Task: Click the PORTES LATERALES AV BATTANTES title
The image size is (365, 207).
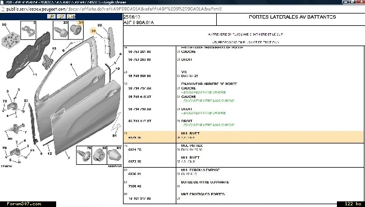Action: click(x=293, y=17)
